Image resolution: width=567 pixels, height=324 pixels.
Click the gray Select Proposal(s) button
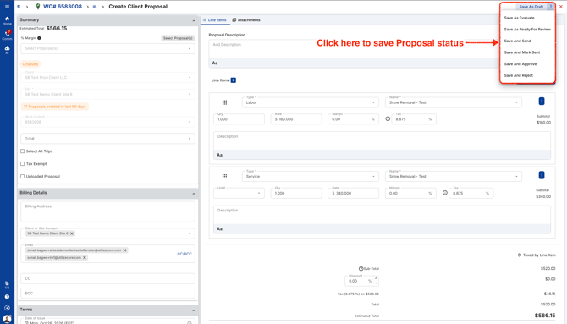178,38
